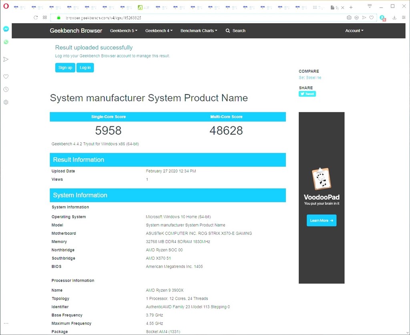410x335 pixels.
Task: Click American Megatrends Inc. 1405 BIOS value
Action: pyautogui.click(x=175, y=267)
